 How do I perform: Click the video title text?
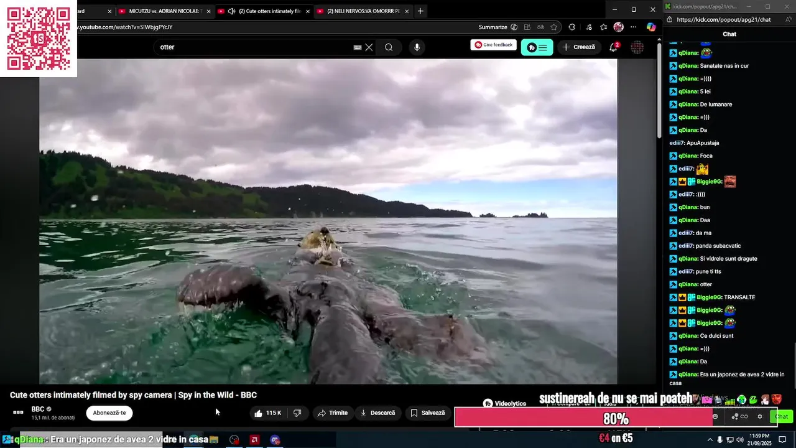coord(133,395)
